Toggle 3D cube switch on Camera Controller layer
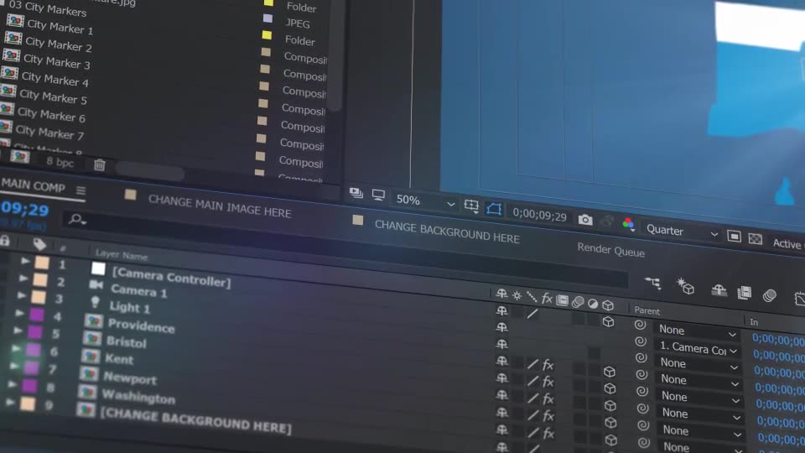This screenshot has height=453, width=805. (x=609, y=322)
